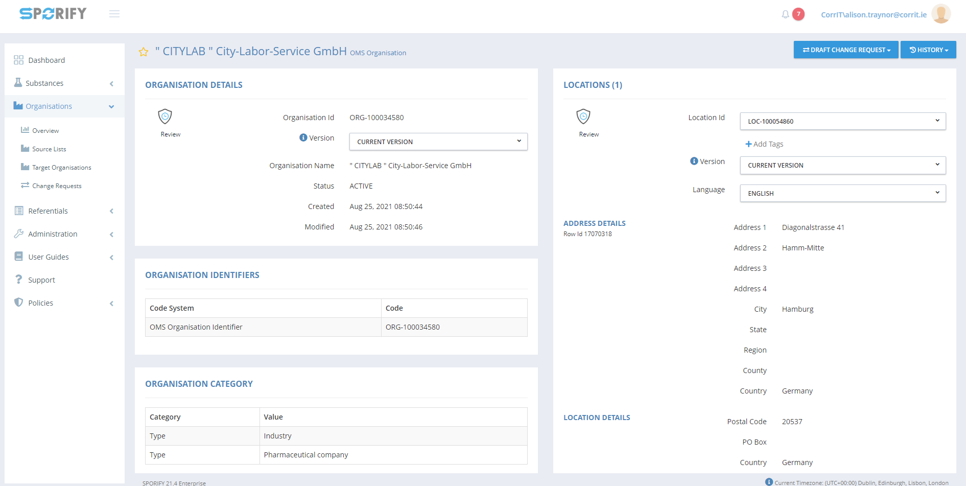Open the notifications bell
Image resolution: width=966 pixels, height=486 pixels.
(x=785, y=14)
